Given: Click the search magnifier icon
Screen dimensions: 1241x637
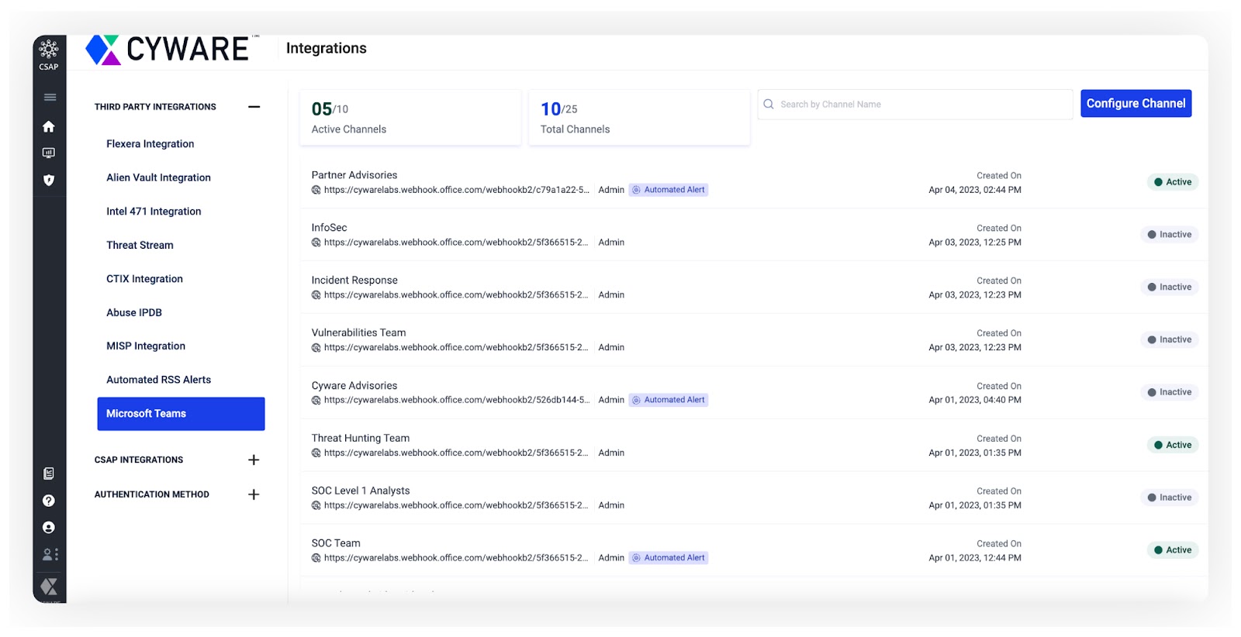Looking at the screenshot, I should coord(769,105).
